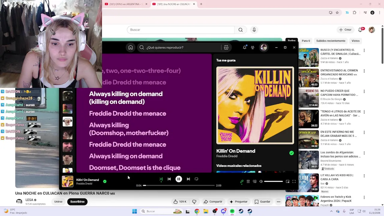Open 'LIT KILLAH VS KIDD KEO' video thumbnail

pos(309,183)
